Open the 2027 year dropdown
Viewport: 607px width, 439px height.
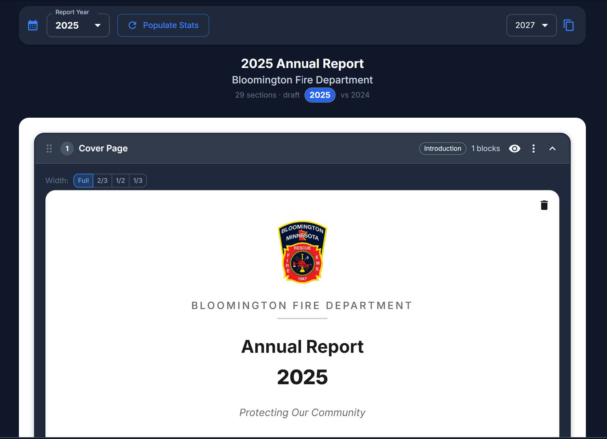531,25
